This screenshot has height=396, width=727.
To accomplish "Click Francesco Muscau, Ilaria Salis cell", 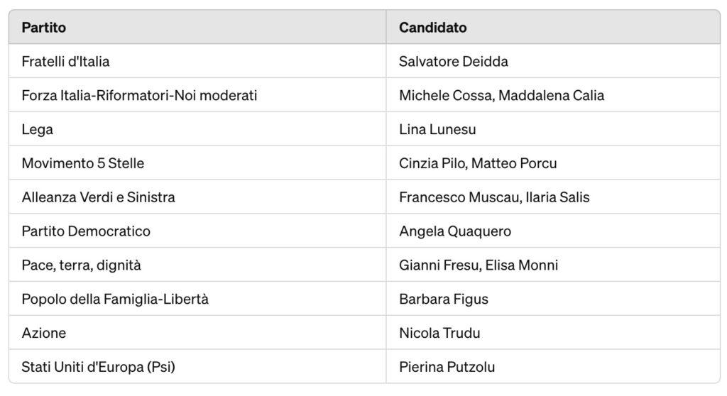I will click(x=494, y=197).
